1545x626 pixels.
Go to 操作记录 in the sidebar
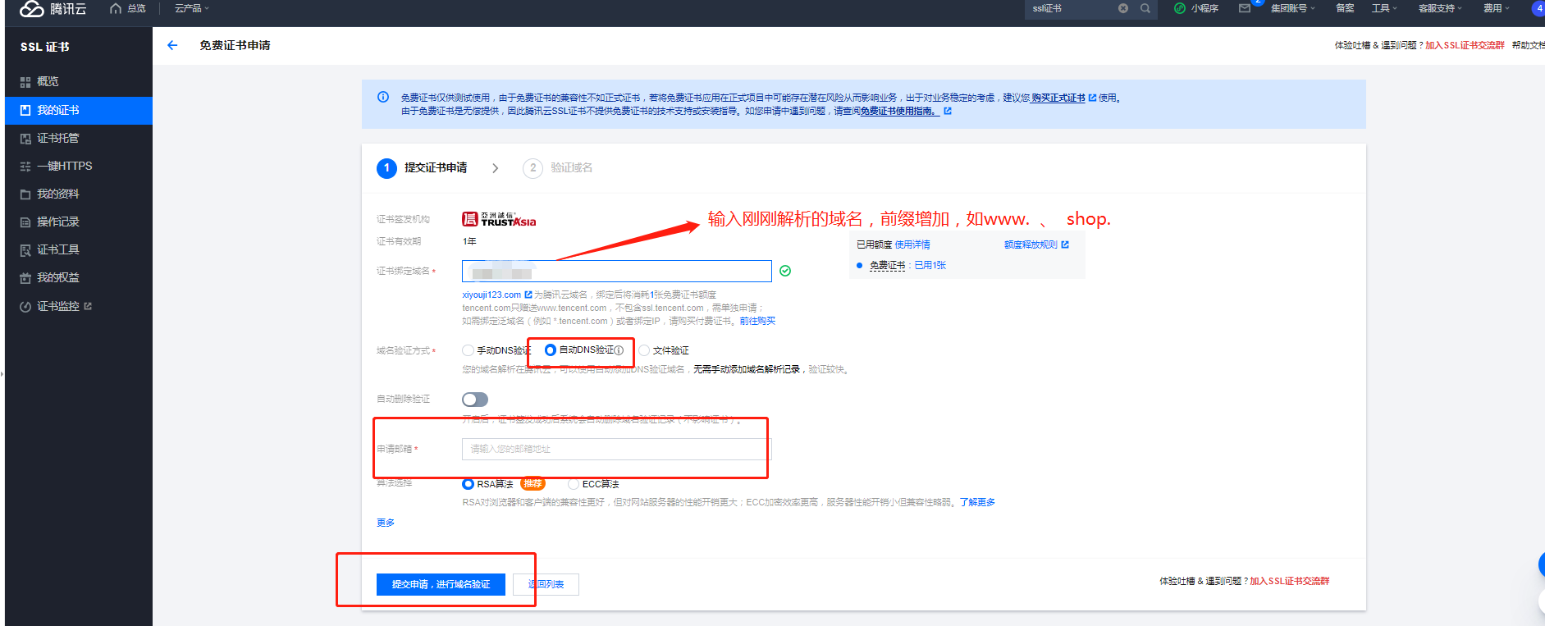click(57, 222)
